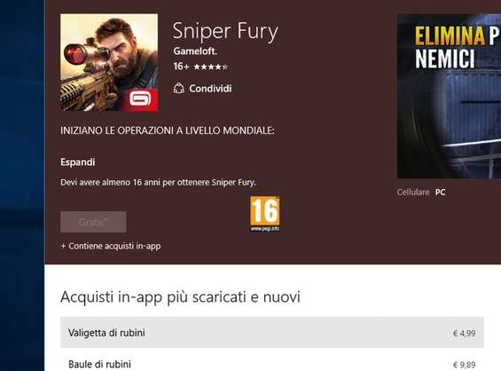Open the Elimina Nemici screenshot
Screen dimensions: 501x371
click(449, 96)
